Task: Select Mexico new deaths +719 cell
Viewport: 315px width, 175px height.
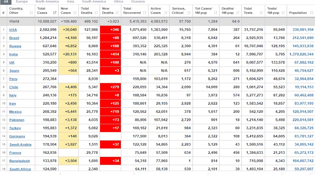Action: click(x=111, y=112)
